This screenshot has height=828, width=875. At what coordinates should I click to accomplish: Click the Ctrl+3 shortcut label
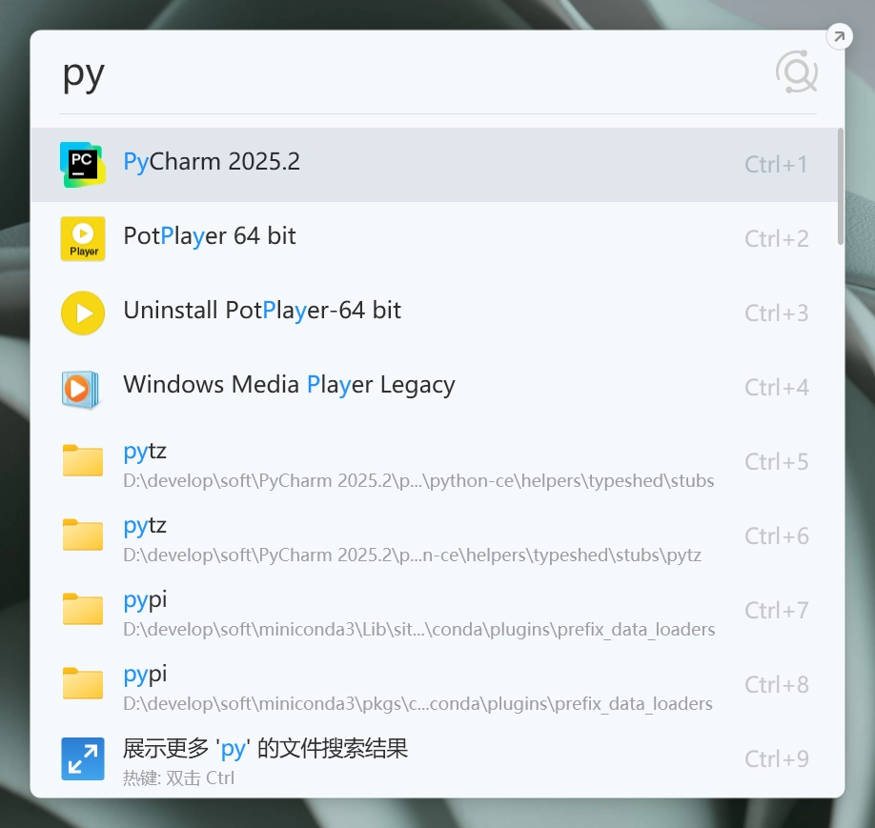(x=776, y=313)
